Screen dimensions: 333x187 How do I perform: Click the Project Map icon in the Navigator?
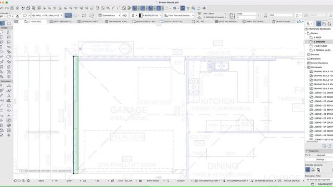(x=318, y=24)
